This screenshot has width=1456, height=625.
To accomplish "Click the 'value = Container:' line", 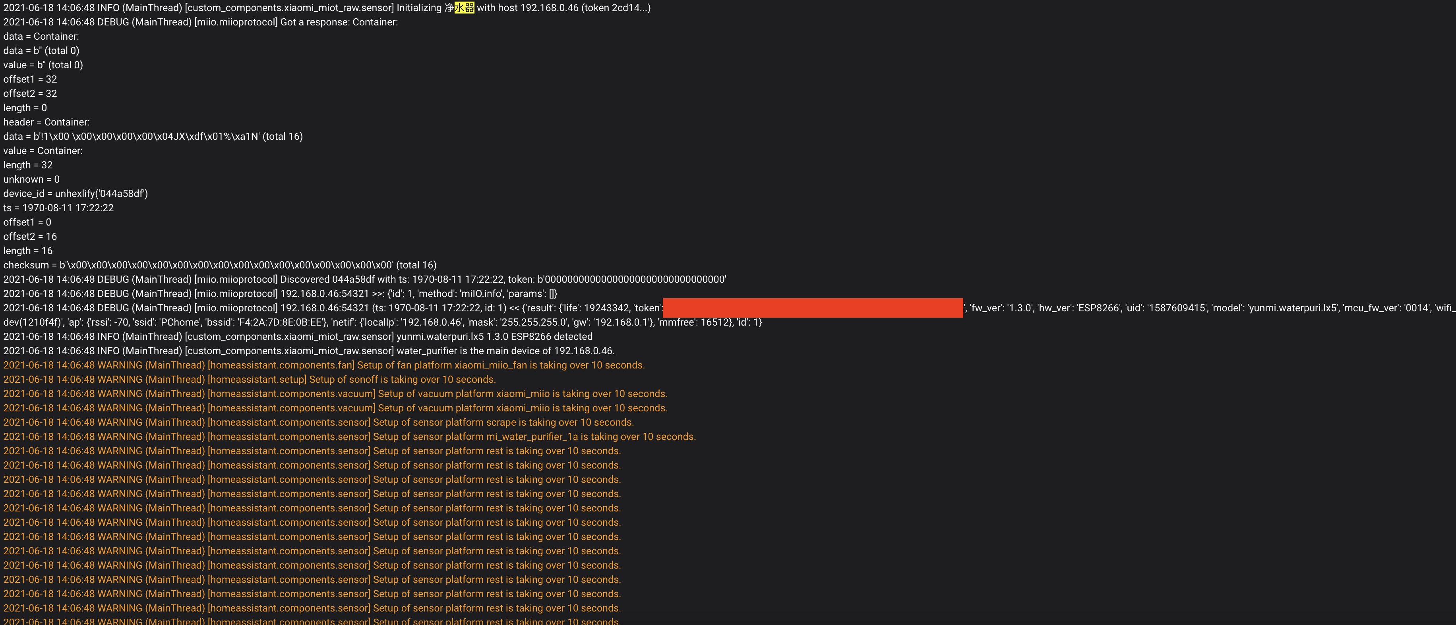I will pyautogui.click(x=43, y=151).
